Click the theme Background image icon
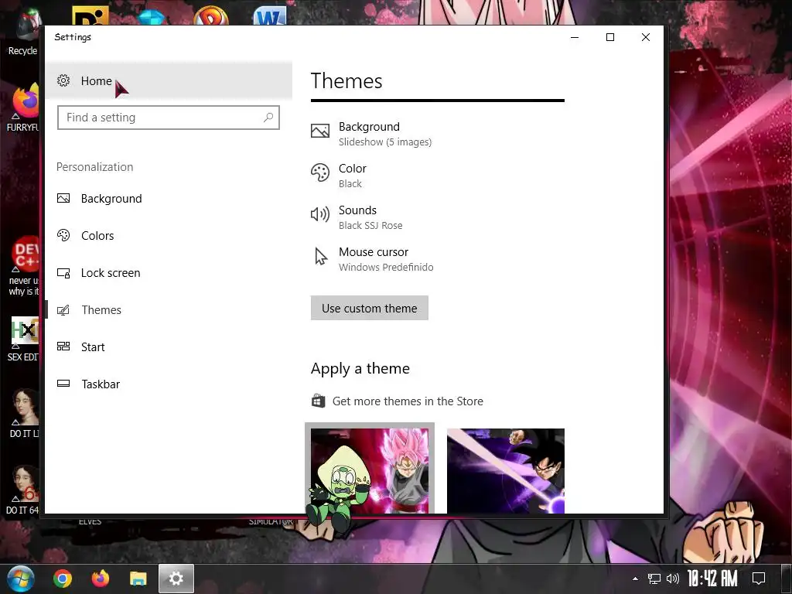This screenshot has width=792, height=594. 319,131
